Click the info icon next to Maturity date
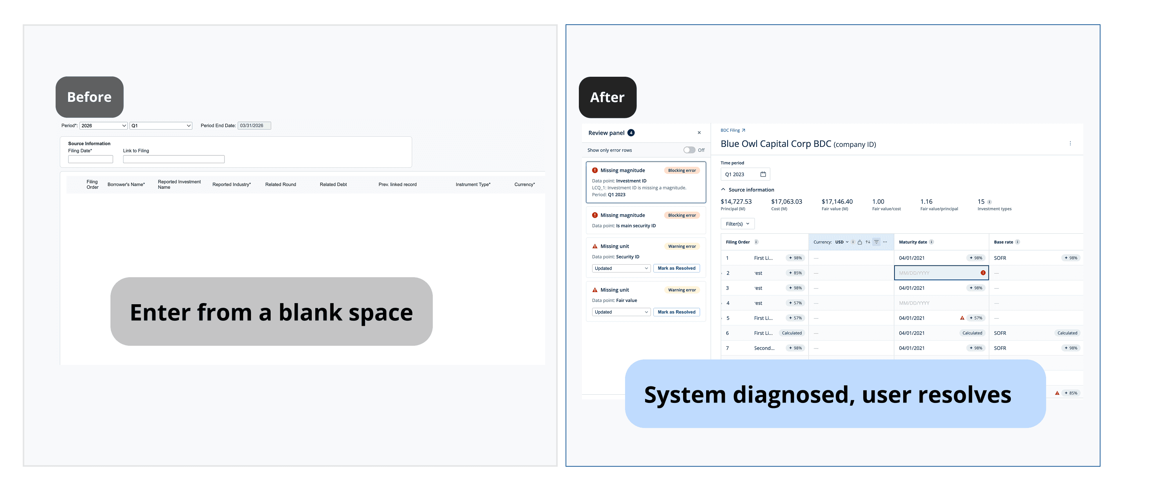Screen dimensions: 1153x491 [x=931, y=242]
